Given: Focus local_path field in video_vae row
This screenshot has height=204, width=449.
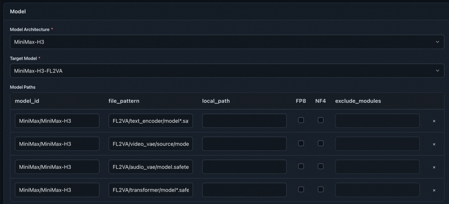Looking at the screenshot, I should (244, 144).
